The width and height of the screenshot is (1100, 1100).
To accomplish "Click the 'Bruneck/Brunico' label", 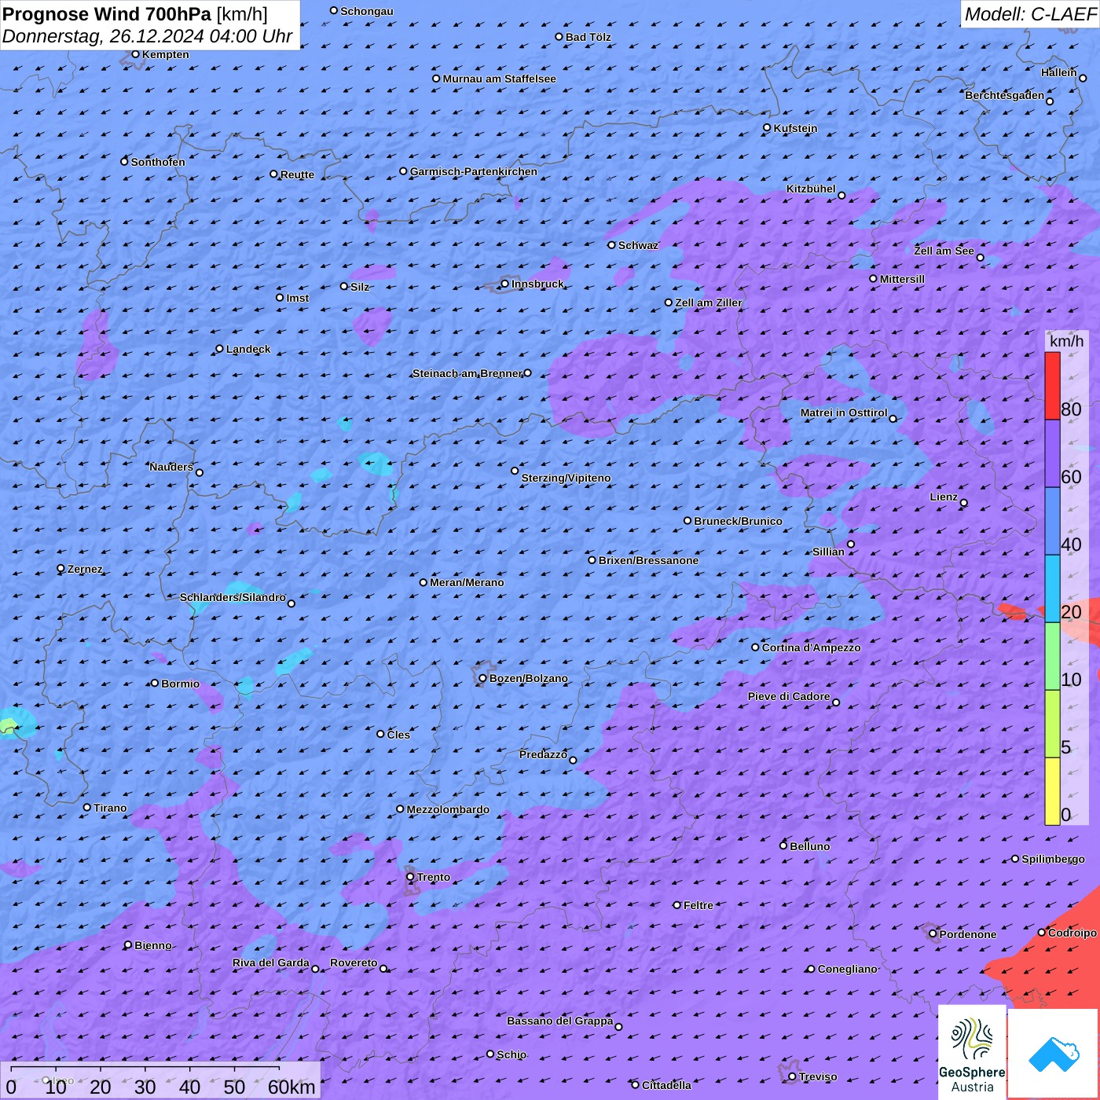I will point(738,521).
